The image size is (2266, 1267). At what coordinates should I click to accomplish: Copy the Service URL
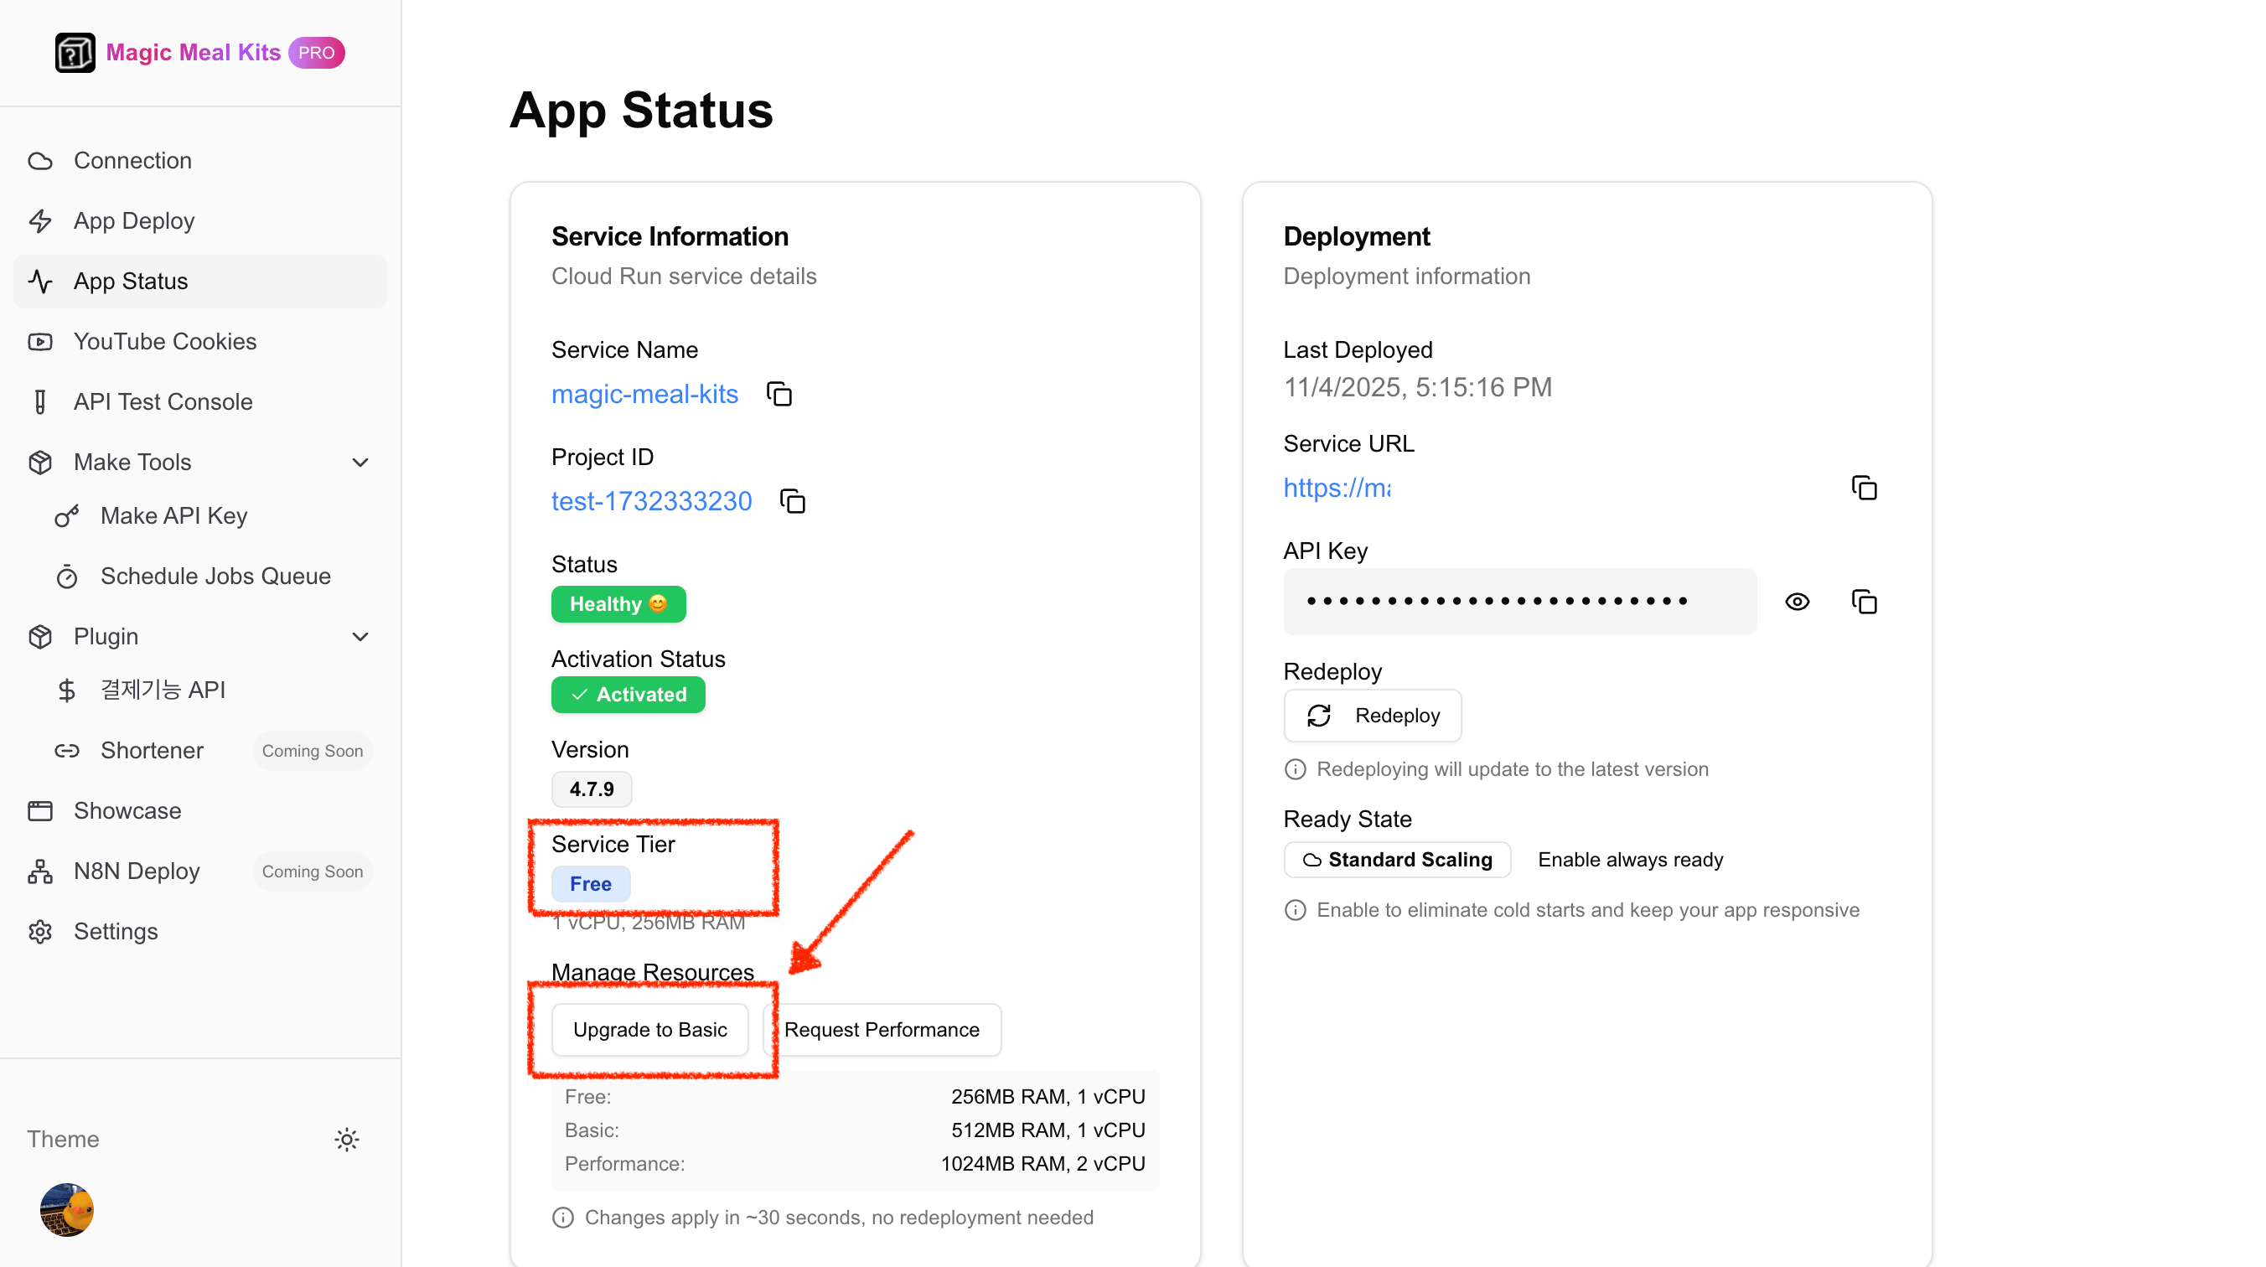tap(1864, 488)
